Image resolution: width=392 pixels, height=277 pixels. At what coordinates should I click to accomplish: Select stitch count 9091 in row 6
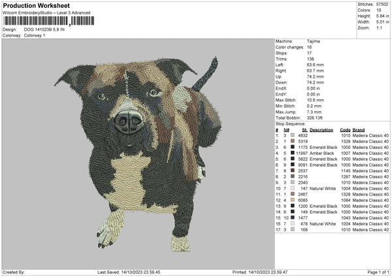click(x=302, y=165)
